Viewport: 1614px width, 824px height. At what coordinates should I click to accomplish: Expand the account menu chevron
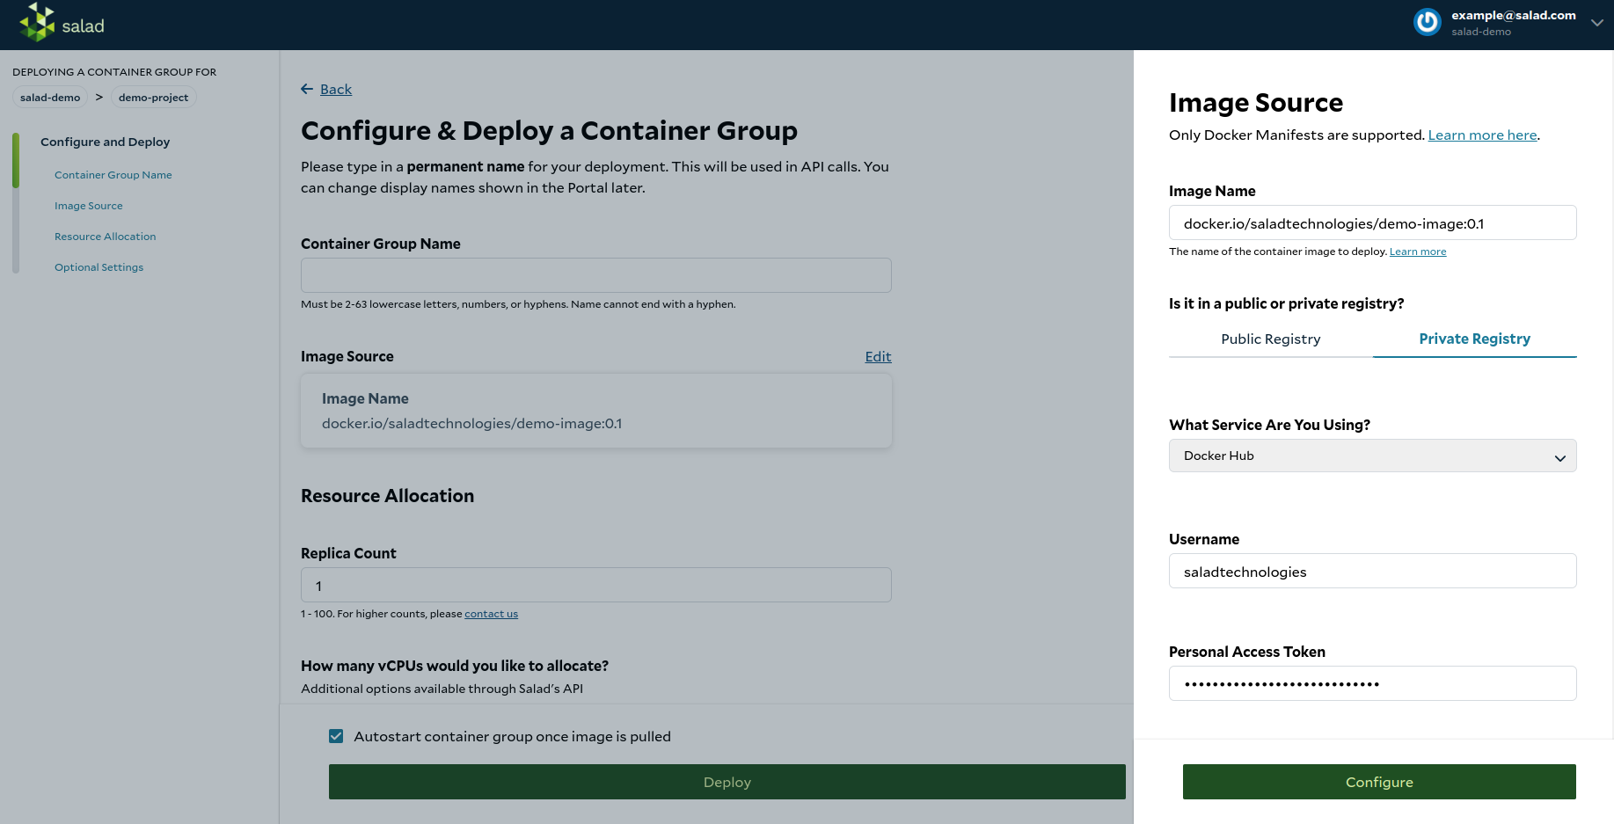1596,23
